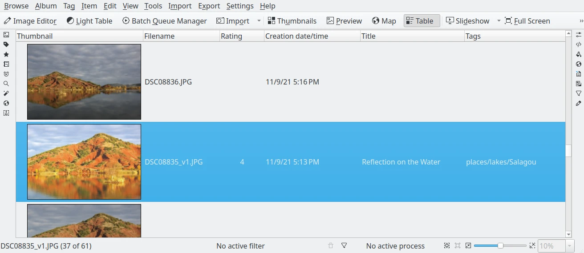
Task: Open the Search magnifier panel in left sidebar
Action: pyautogui.click(x=6, y=84)
